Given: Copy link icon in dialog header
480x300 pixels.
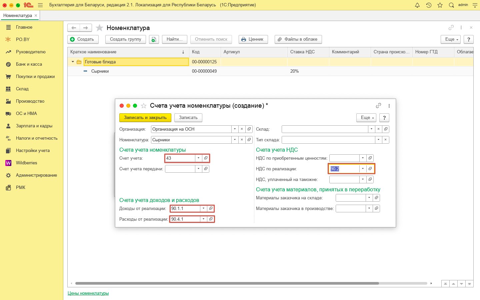Looking at the screenshot, I should (x=378, y=106).
